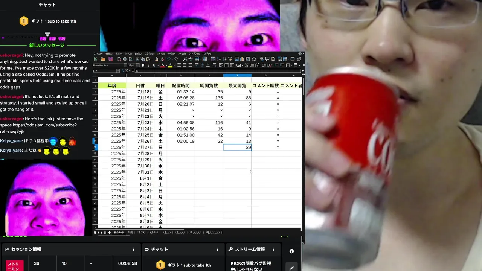This screenshot has height=271, width=482.
Task: Click the formula input line showing 39
Action: coord(218,71)
